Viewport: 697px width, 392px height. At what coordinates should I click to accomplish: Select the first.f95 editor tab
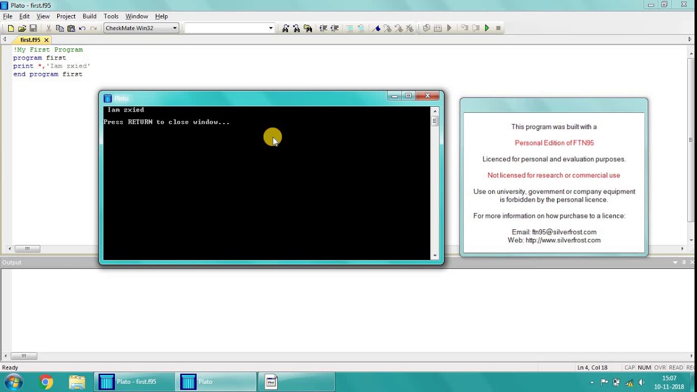30,40
